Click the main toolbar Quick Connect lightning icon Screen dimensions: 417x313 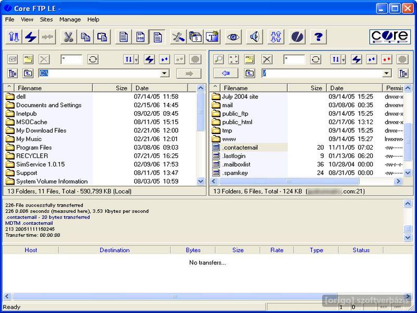coord(31,37)
